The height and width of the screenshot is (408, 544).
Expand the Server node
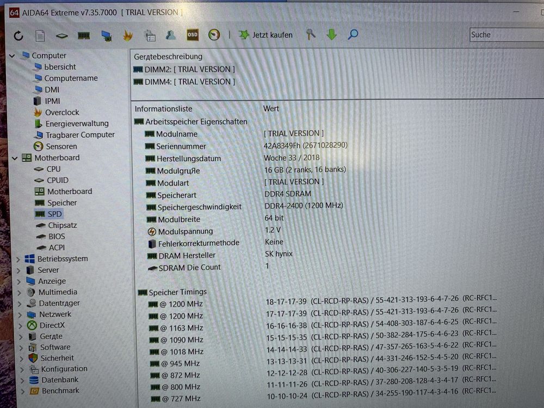pos(18,270)
